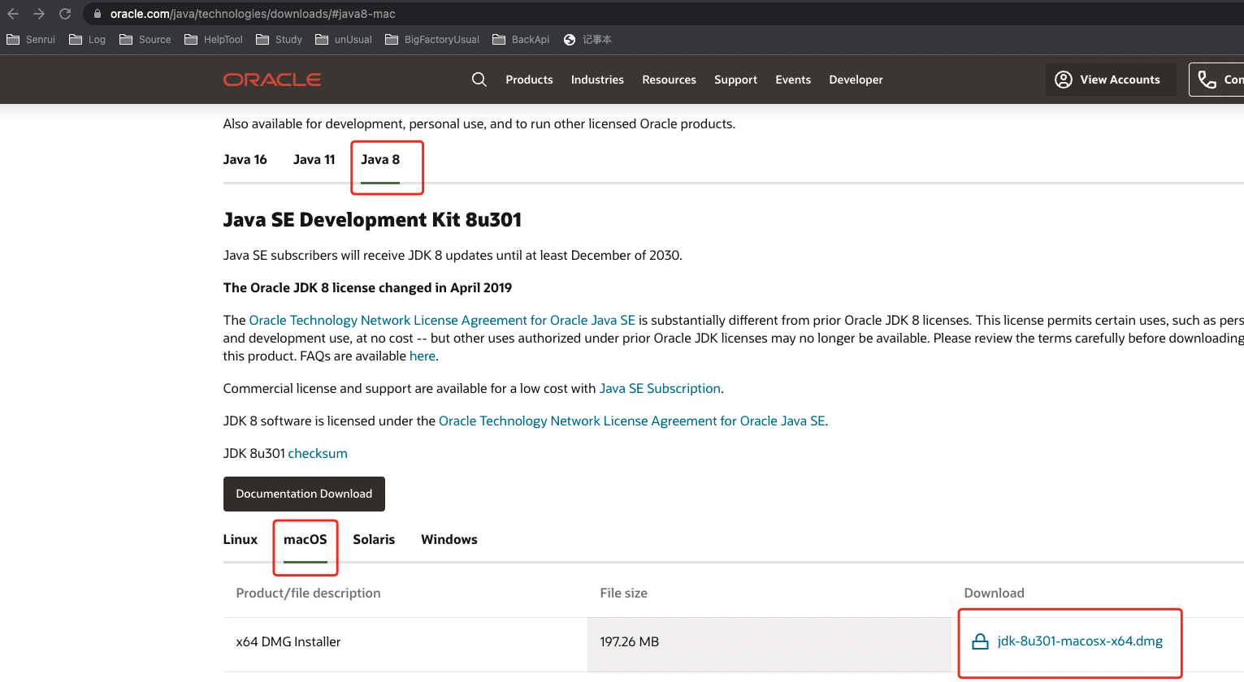Click the lock icon in address bar
The width and height of the screenshot is (1244, 682).
(x=98, y=14)
